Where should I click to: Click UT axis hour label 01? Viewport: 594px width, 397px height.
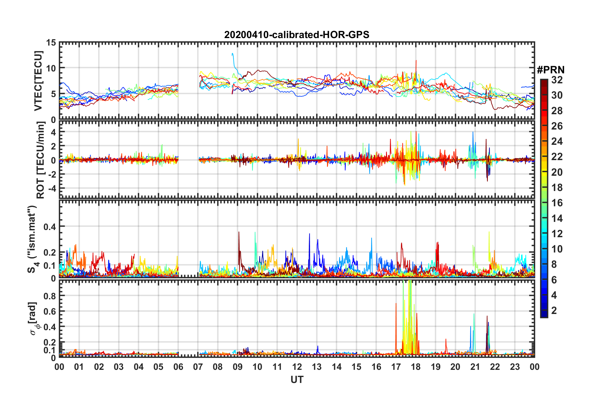coord(79,367)
